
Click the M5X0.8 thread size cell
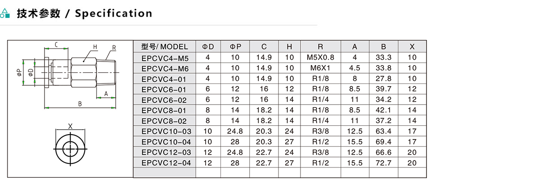pyautogui.click(x=320, y=57)
